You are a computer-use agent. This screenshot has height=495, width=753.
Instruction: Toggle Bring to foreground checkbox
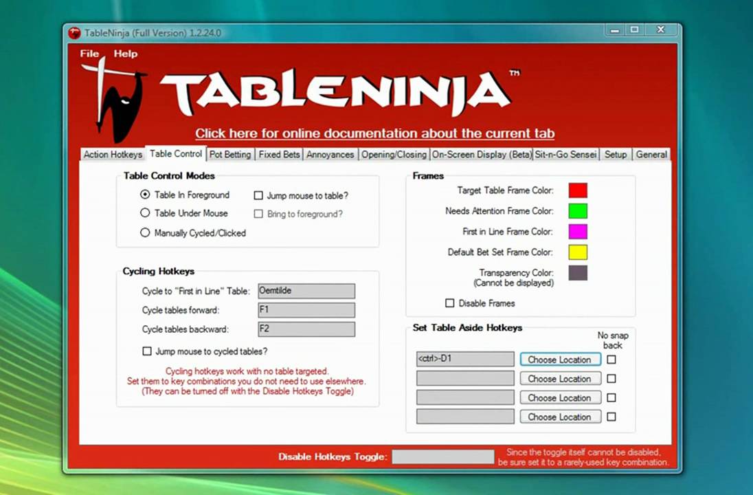click(258, 214)
